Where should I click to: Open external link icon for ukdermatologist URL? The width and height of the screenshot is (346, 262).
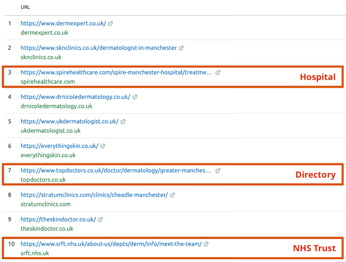pos(123,122)
